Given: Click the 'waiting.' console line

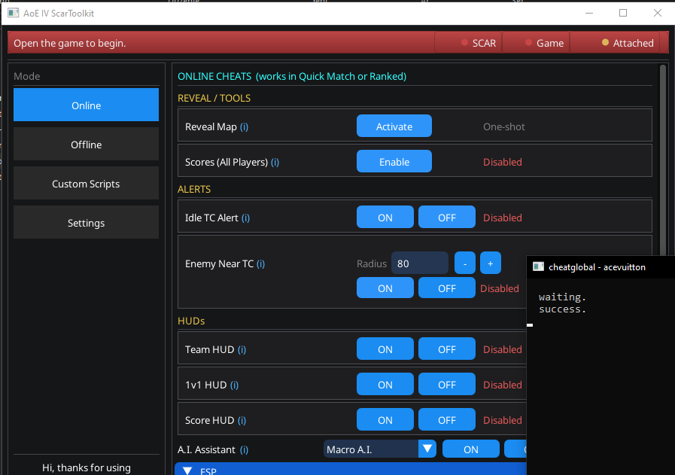Looking at the screenshot, I should [562, 297].
